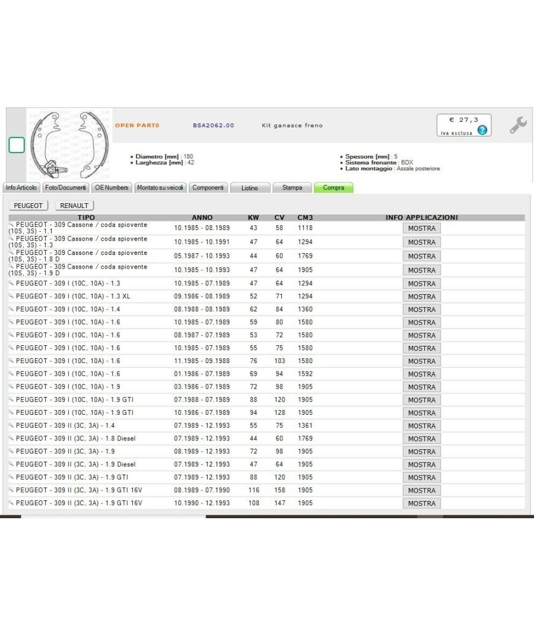Image resolution: width=534 pixels, height=624 pixels.
Task: Open the wrench tools icon
Action: point(518,125)
